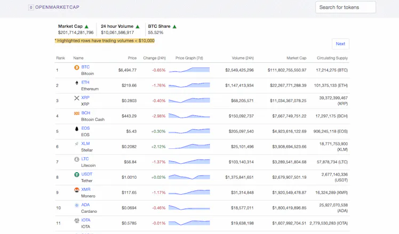Screen dimensions: 399x234
Task: Click Monero price $117.65
Action: coord(129,193)
